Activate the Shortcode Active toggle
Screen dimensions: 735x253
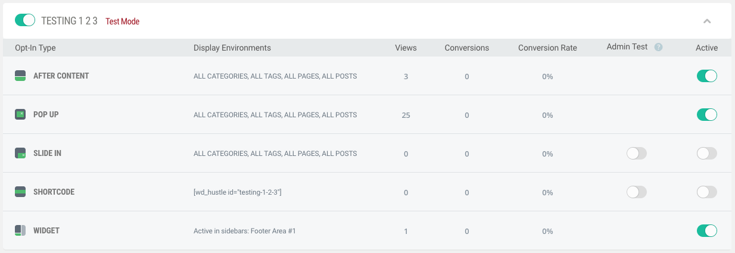(706, 192)
